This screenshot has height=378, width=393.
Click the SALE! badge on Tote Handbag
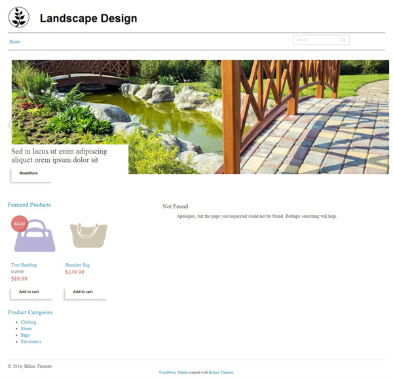click(20, 224)
